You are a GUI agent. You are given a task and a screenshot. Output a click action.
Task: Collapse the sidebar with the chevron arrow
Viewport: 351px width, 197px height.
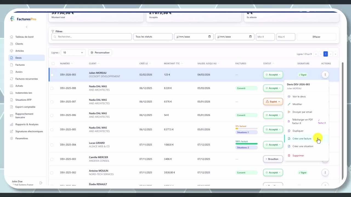tap(27, 27)
